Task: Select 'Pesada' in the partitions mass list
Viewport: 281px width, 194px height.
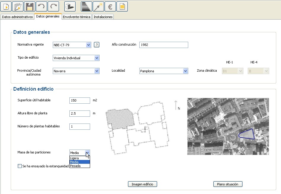Action: click(75, 166)
